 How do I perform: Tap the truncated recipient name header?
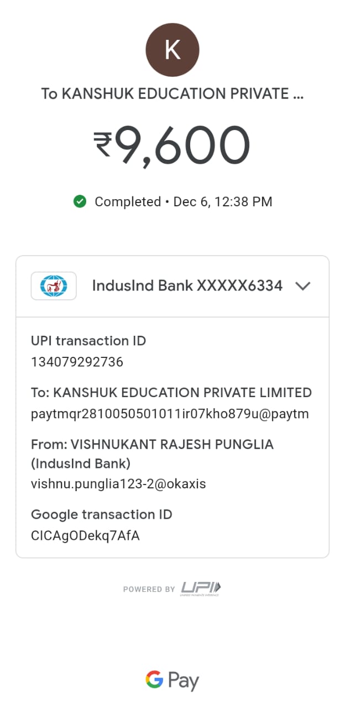tap(172, 93)
